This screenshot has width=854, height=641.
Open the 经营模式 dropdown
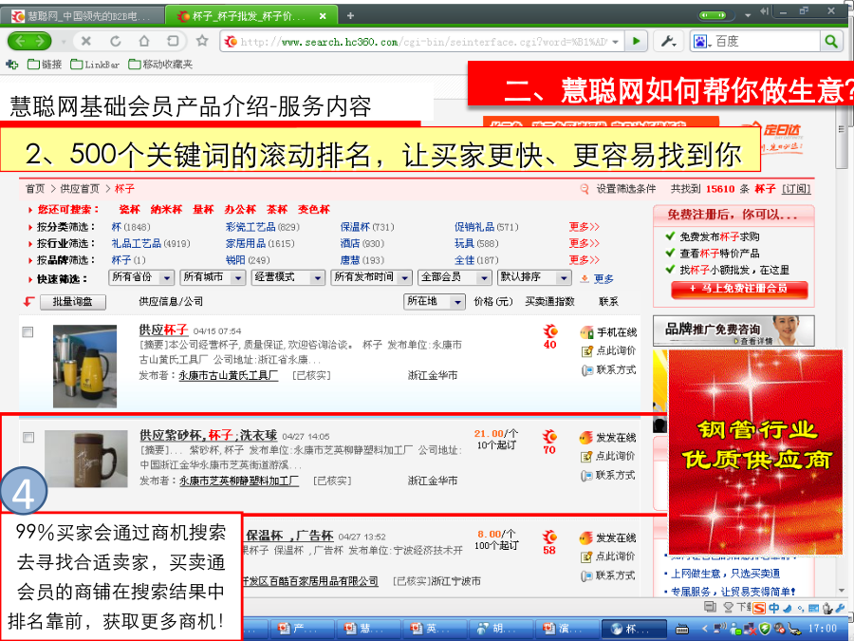coord(288,278)
